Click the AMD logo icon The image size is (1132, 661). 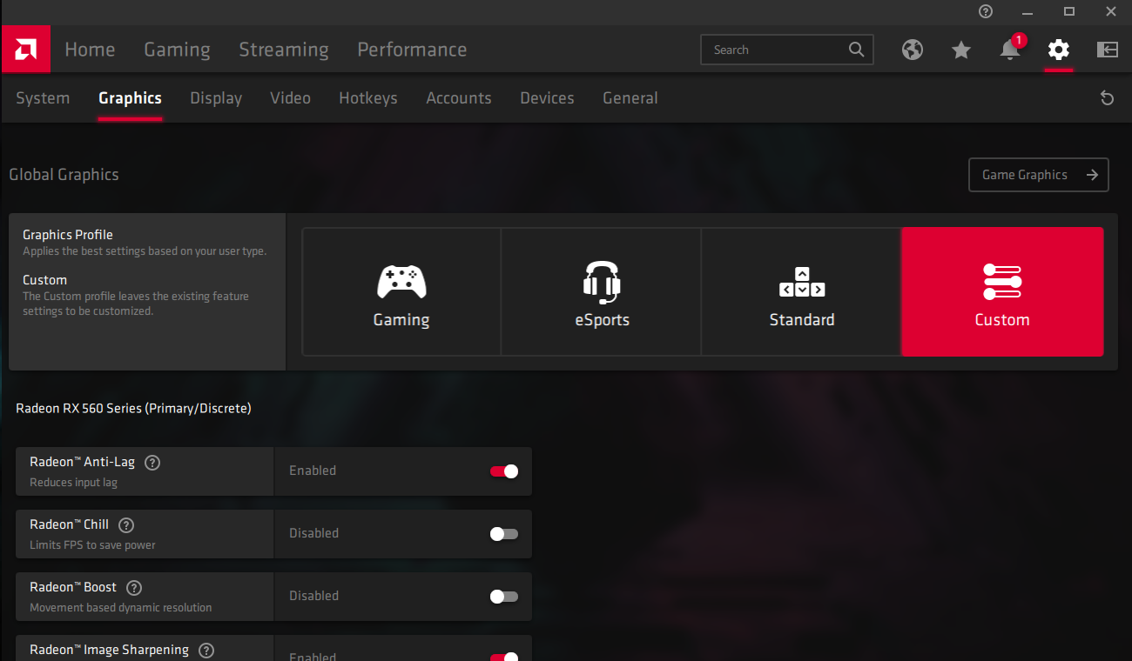tap(25, 49)
